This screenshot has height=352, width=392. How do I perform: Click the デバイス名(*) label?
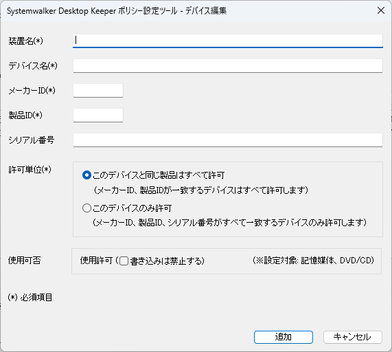click(33, 65)
